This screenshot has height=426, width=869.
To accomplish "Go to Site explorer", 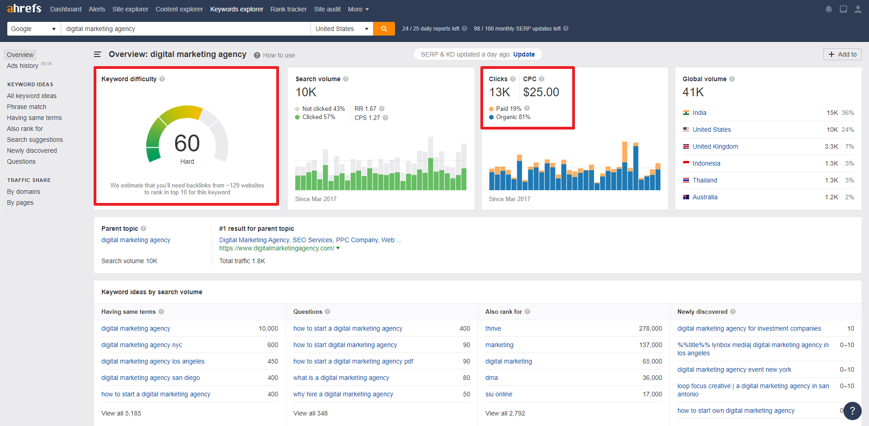I will [x=130, y=9].
